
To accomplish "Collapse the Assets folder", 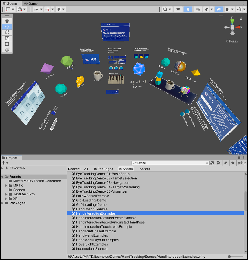I will click(3, 177).
